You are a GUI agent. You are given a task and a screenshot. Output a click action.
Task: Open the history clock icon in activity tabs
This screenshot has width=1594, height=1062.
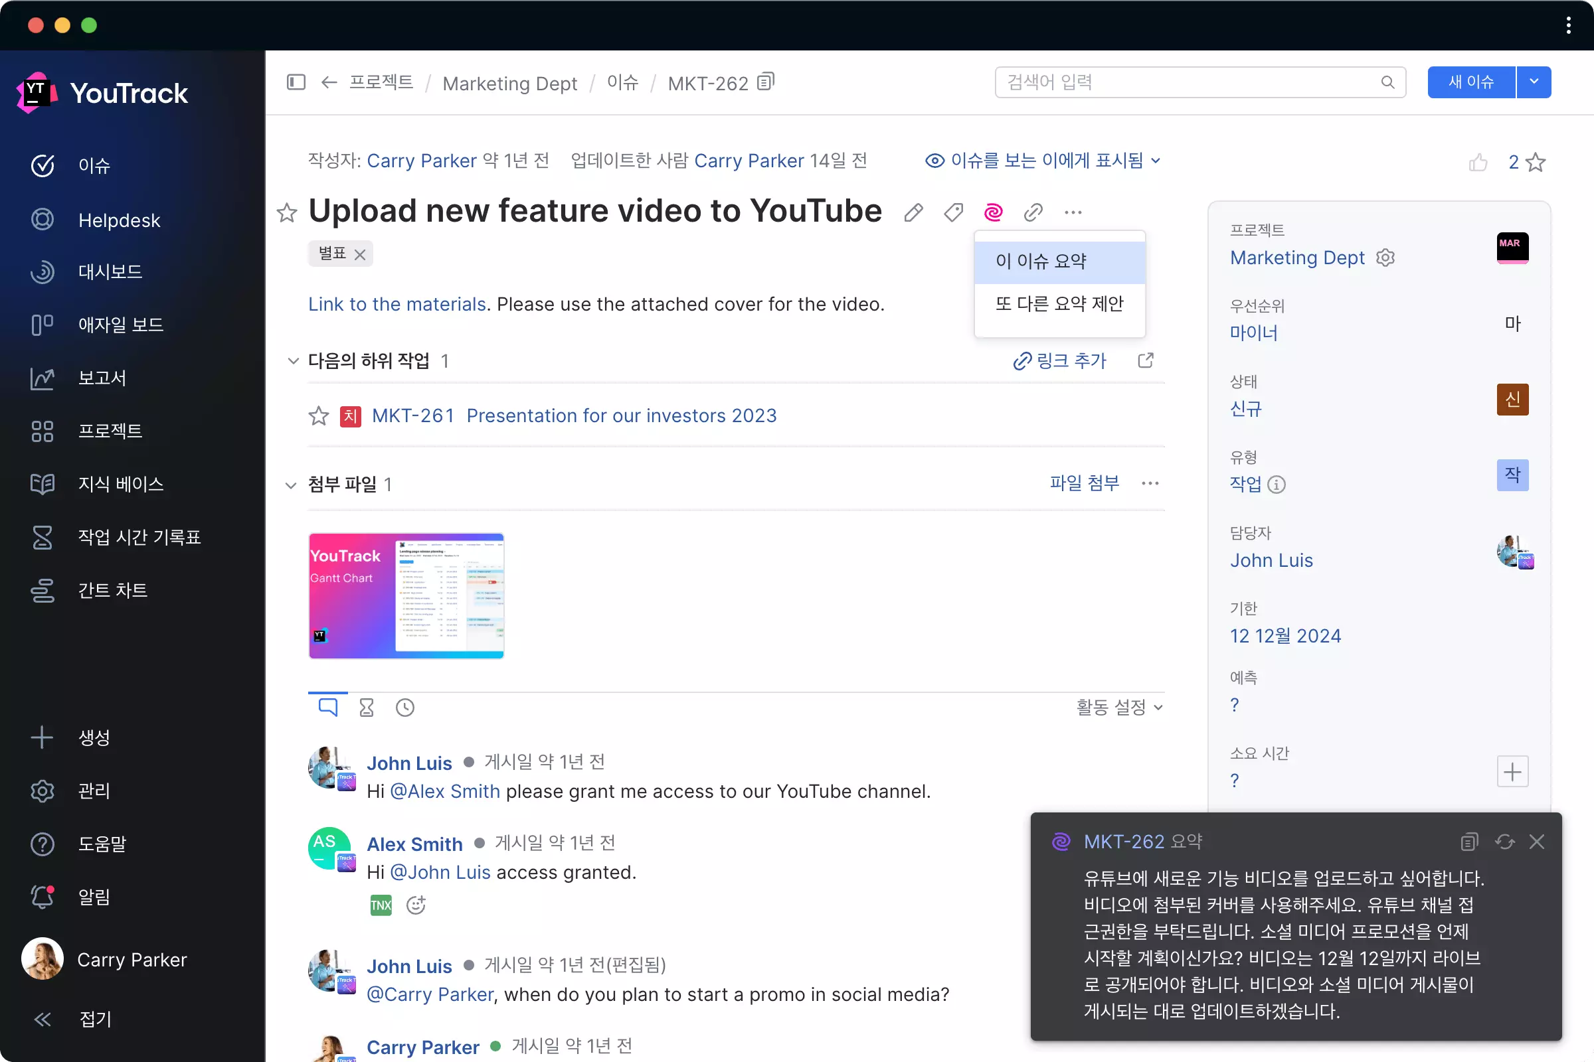pyautogui.click(x=404, y=706)
